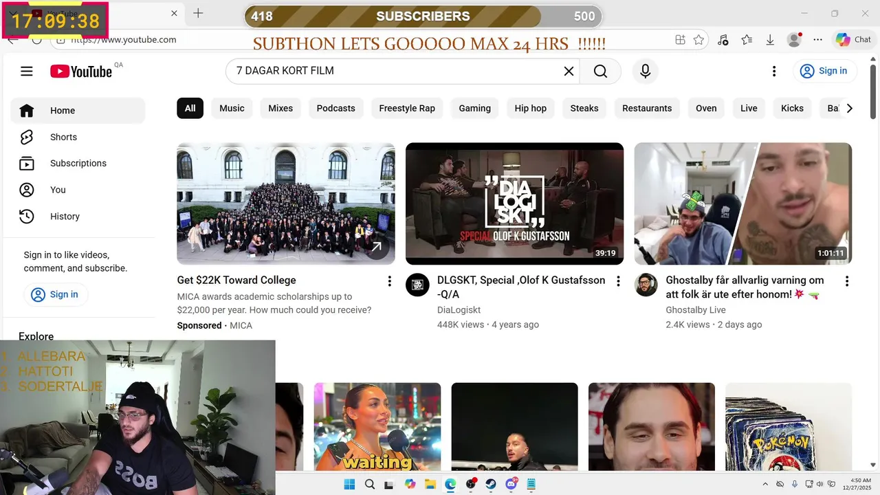Click the Sign in button at top right
Image resolution: width=880 pixels, height=495 pixels.
[824, 71]
